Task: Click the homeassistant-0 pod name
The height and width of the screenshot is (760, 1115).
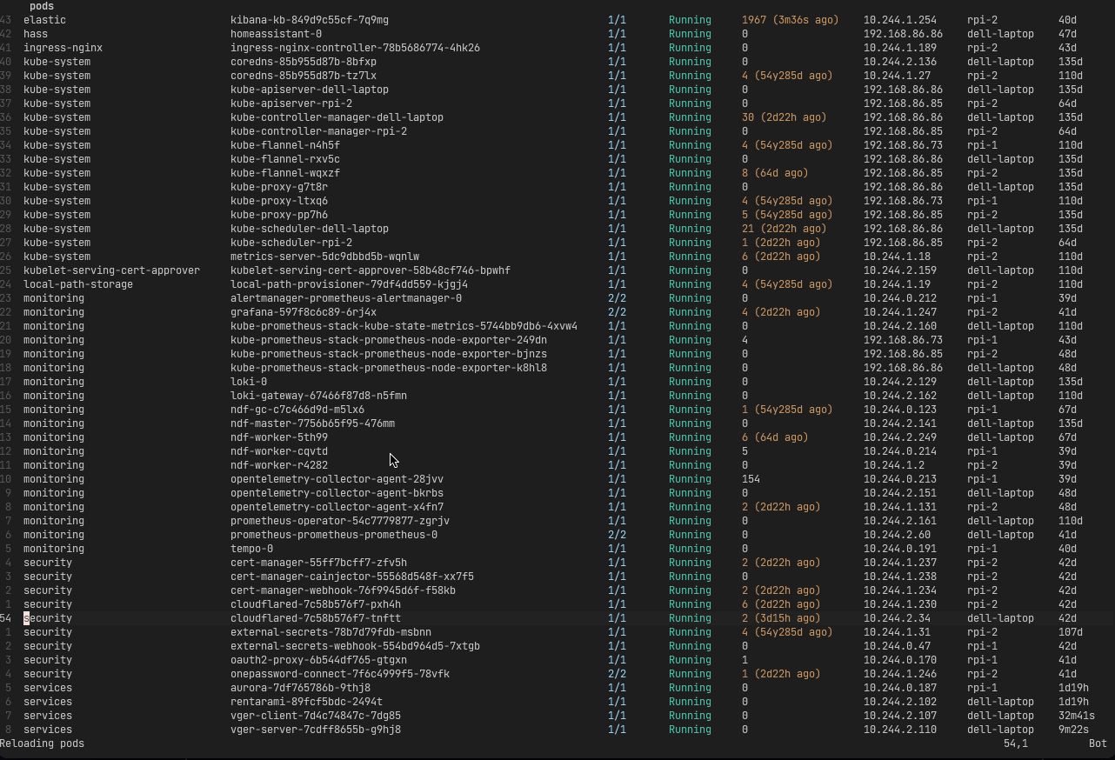Action: [x=276, y=34]
